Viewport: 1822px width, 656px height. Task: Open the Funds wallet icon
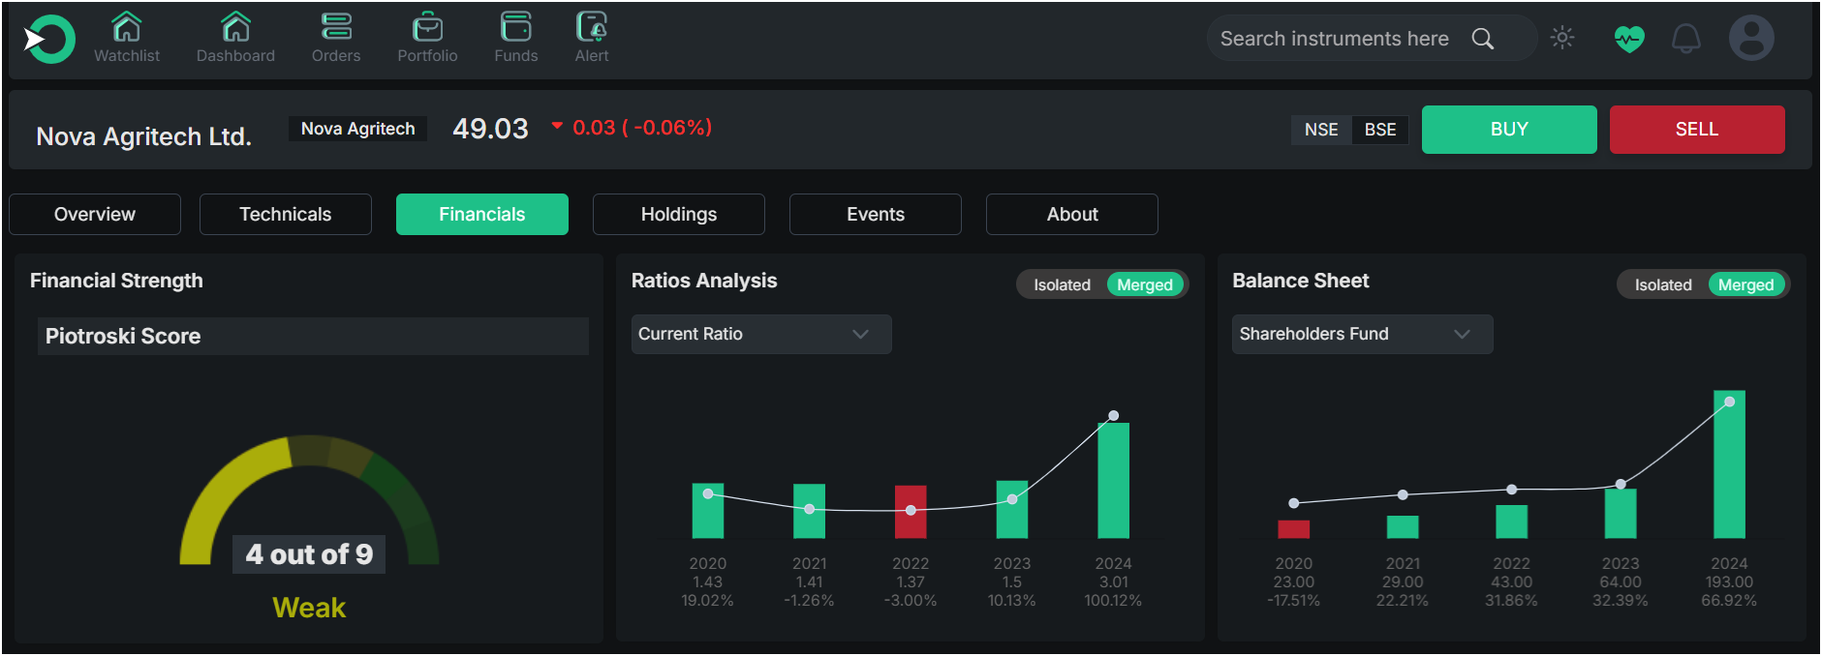tap(515, 26)
